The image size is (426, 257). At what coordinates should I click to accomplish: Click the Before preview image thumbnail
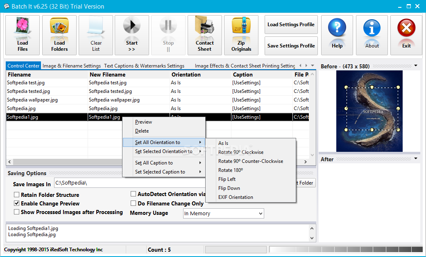point(369,111)
